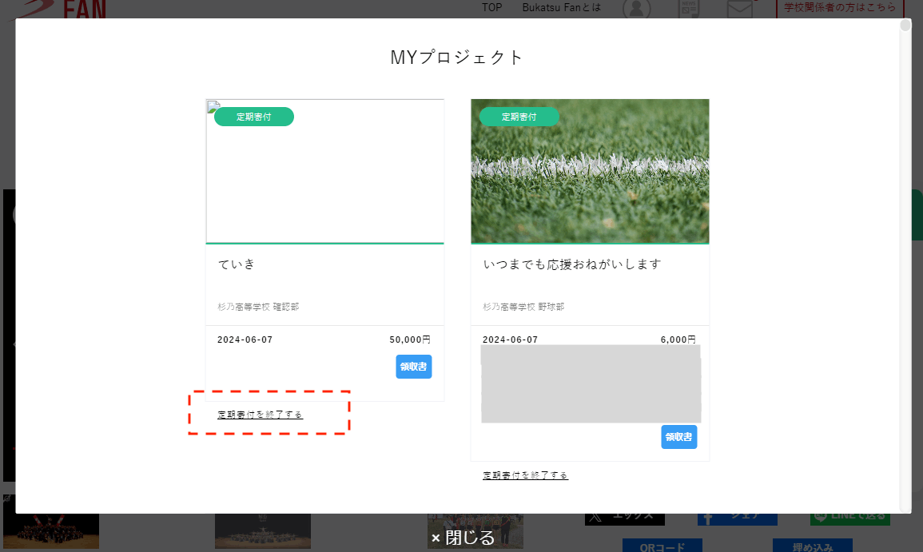Select the 2024-06-07 date on ていき card
The image size is (923, 552).
click(245, 340)
